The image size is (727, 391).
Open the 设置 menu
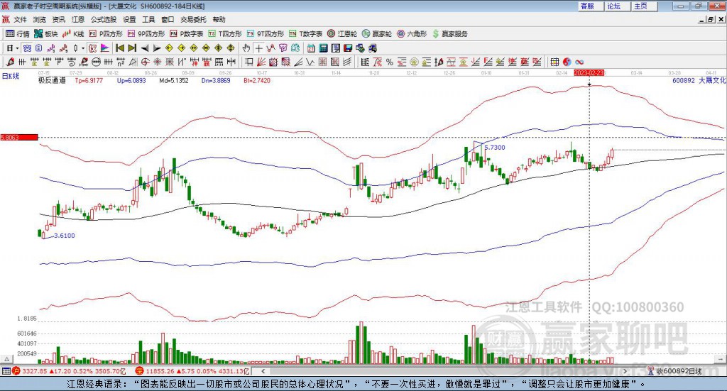[129, 19]
